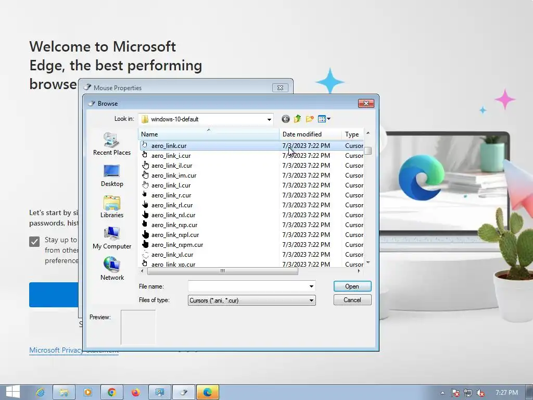Open Action Center flag tray icon
Screen dimensions: 533x400
coord(455,393)
